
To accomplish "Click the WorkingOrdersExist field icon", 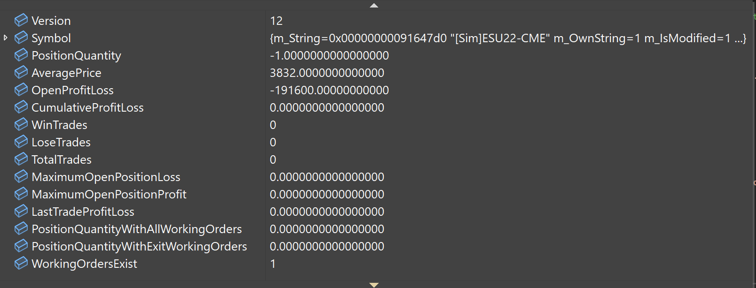I will (21, 263).
